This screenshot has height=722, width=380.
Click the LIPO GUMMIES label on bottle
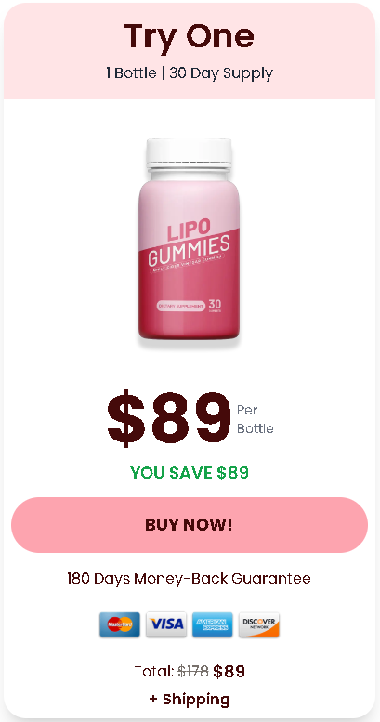(189, 243)
